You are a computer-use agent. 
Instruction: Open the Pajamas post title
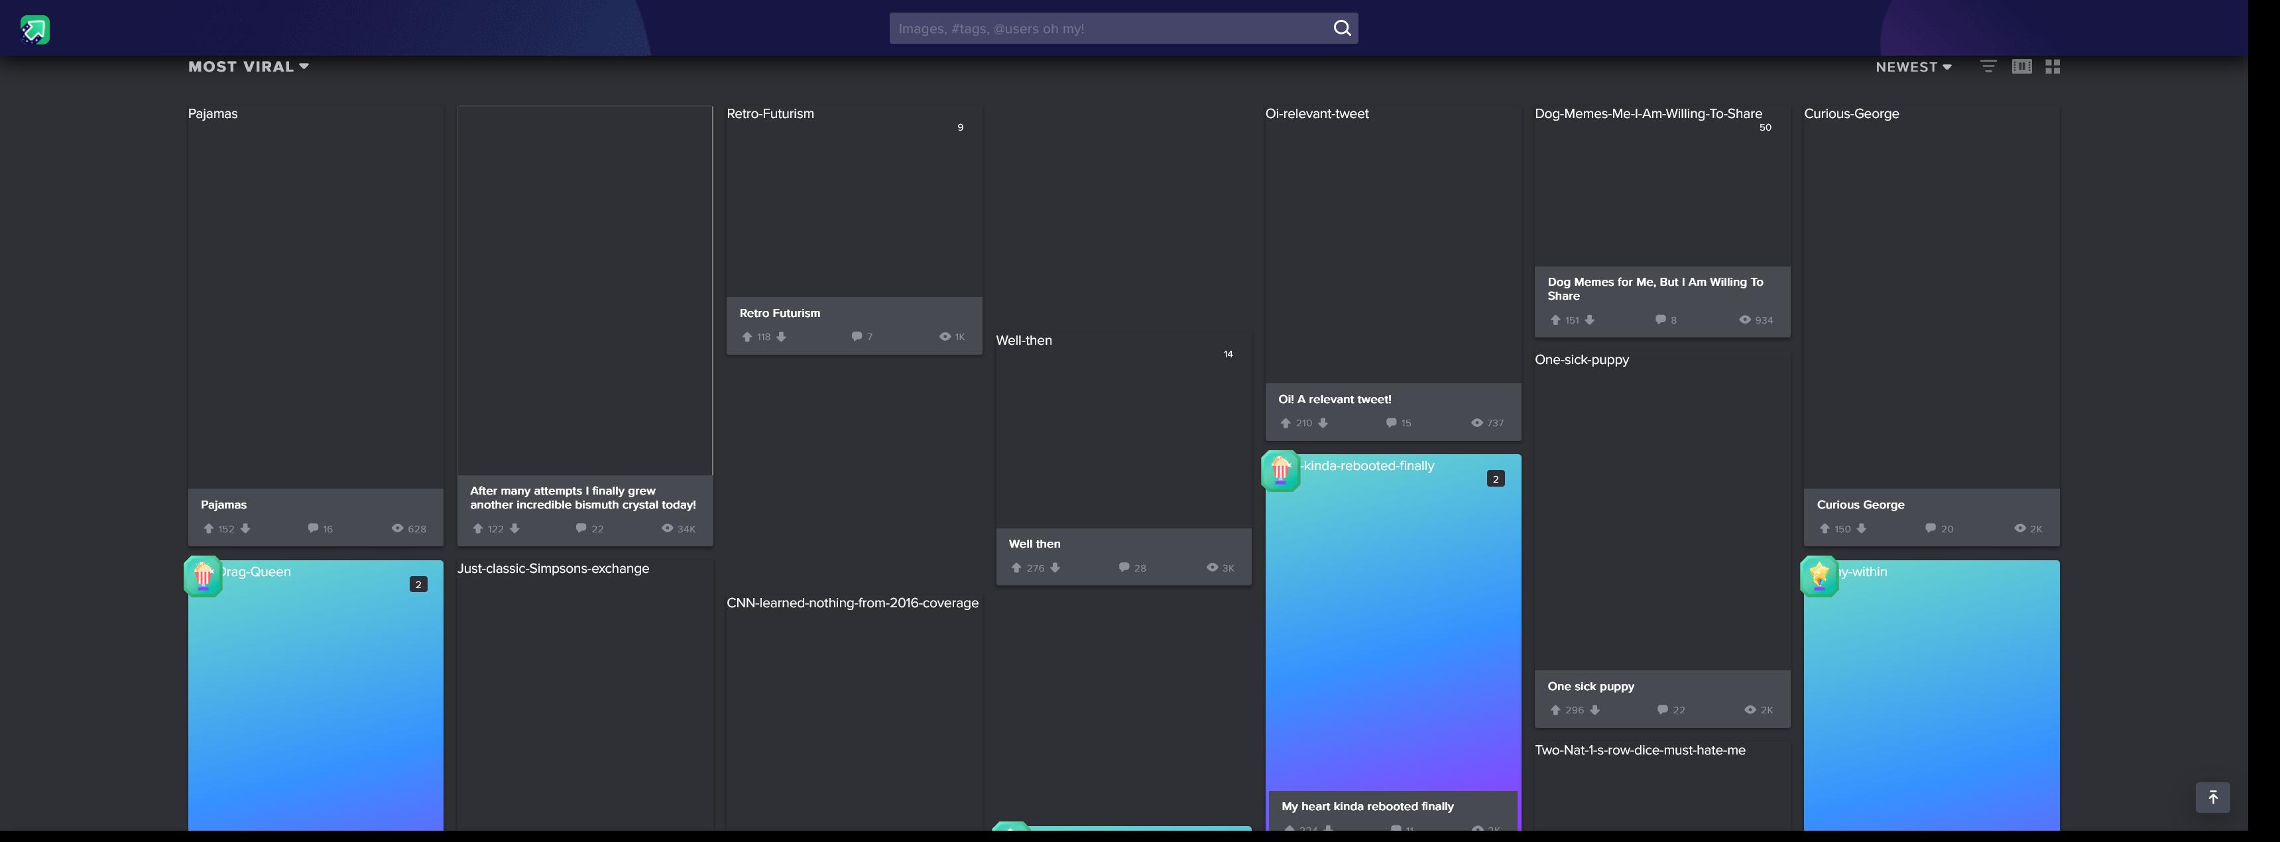[224, 505]
